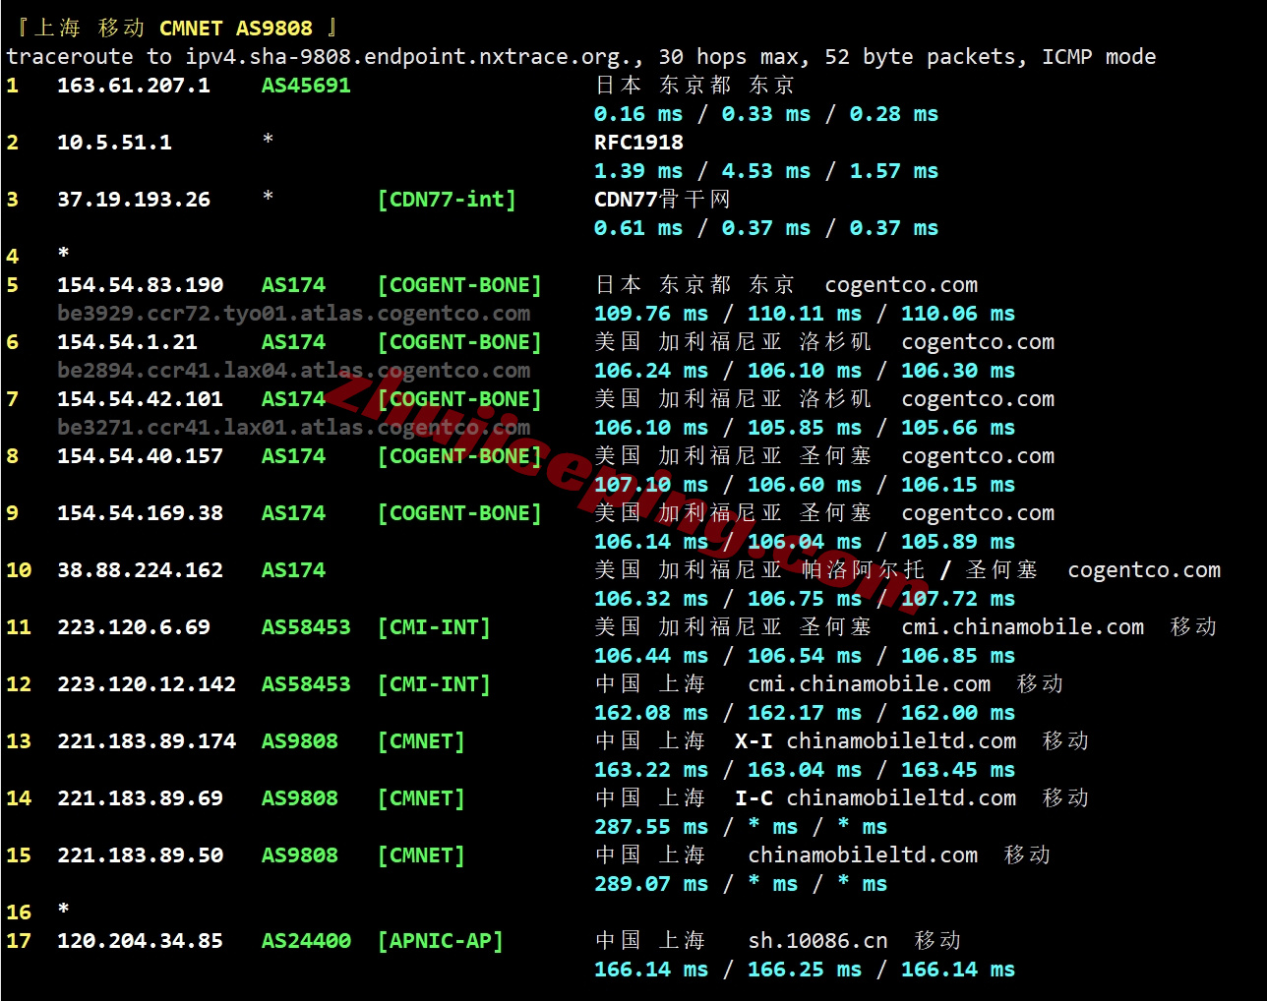
Task: Click the [APNIC-AP] network tag
Action: point(440,941)
